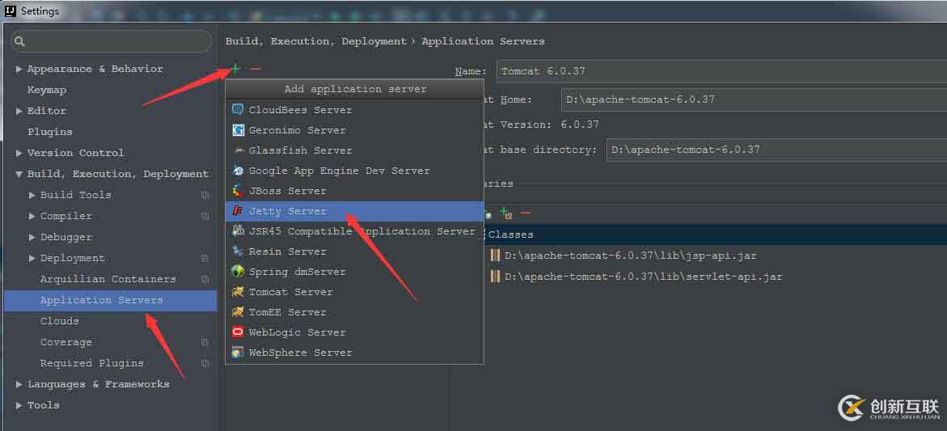Select Required Plugins in tree
This screenshot has width=947, height=431.
tap(92, 363)
